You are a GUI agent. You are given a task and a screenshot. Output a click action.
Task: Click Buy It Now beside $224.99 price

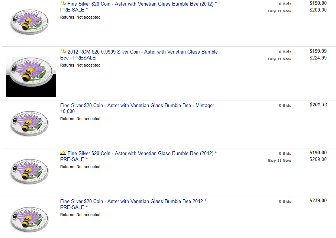[280, 59]
